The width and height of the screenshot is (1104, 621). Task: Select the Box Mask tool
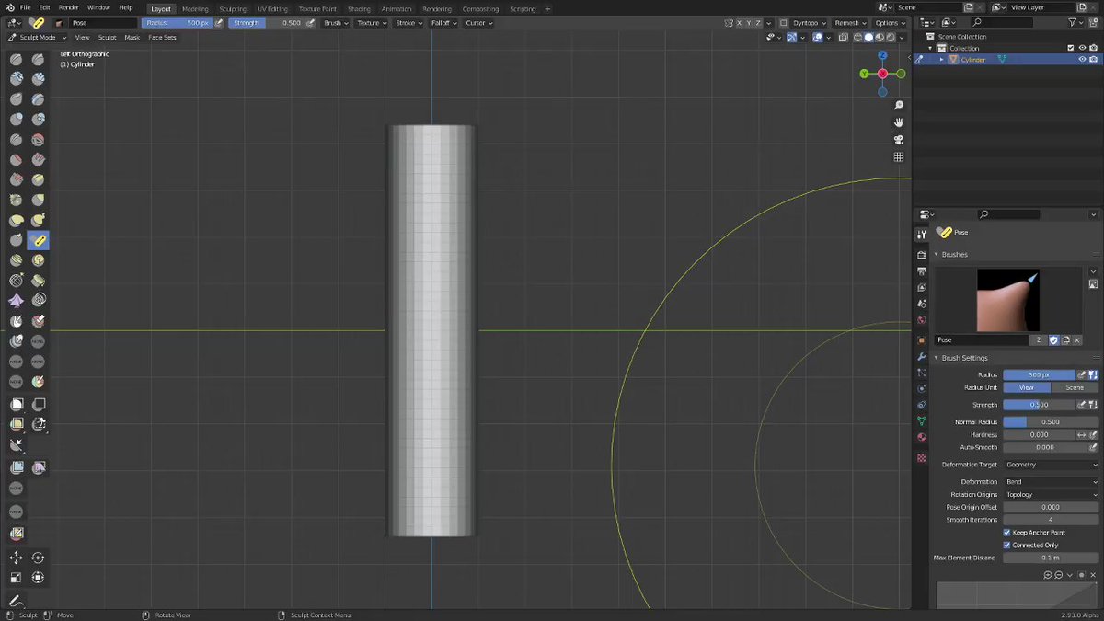[17, 404]
